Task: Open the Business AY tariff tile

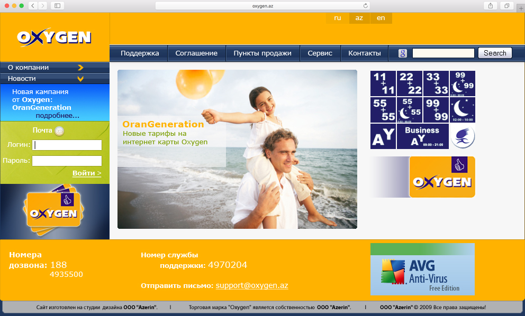Action: [x=422, y=136]
